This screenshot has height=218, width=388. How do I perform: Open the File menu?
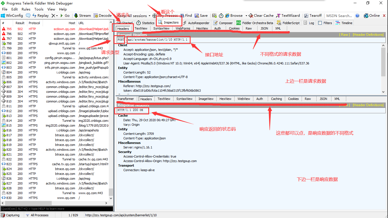5,9
